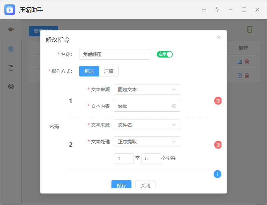
Task: Delete password rule 1 with red trash icon
Action: [x=218, y=101]
